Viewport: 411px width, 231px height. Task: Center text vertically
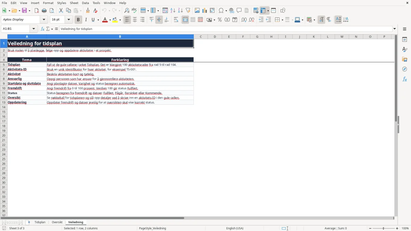point(159,20)
